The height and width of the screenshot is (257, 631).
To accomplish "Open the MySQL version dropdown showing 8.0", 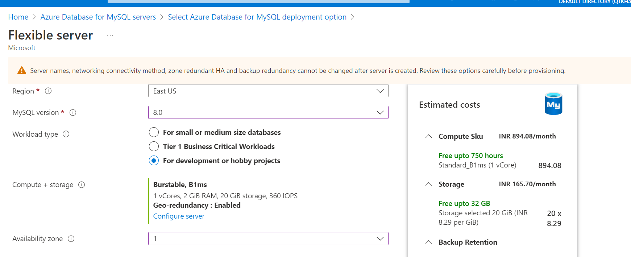I will point(268,112).
